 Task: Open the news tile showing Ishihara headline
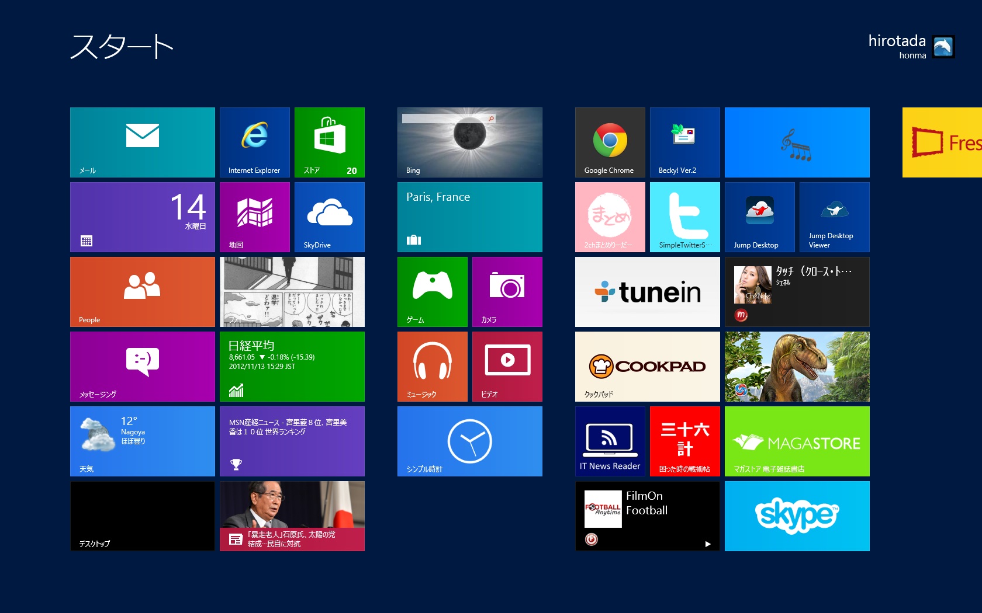click(x=292, y=516)
